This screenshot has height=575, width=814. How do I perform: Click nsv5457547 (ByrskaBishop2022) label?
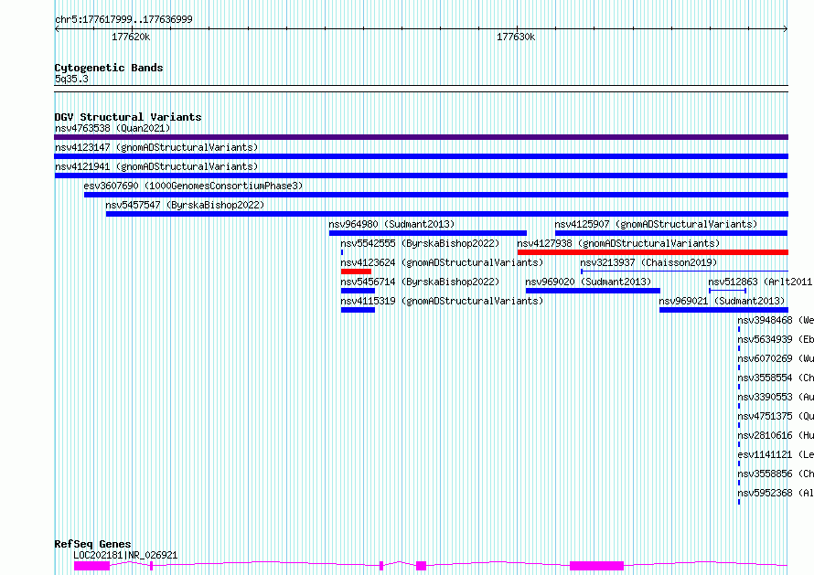coord(185,205)
